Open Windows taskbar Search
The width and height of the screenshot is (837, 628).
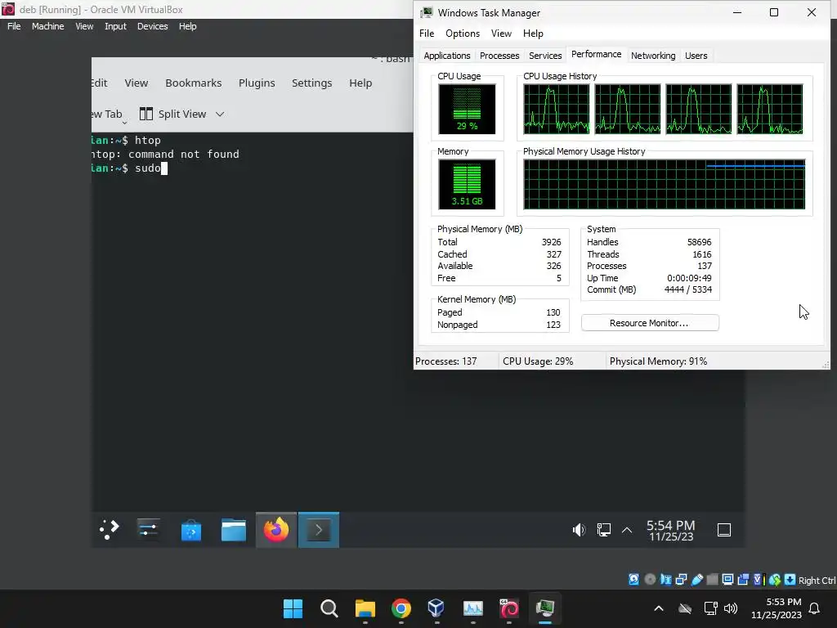(329, 608)
